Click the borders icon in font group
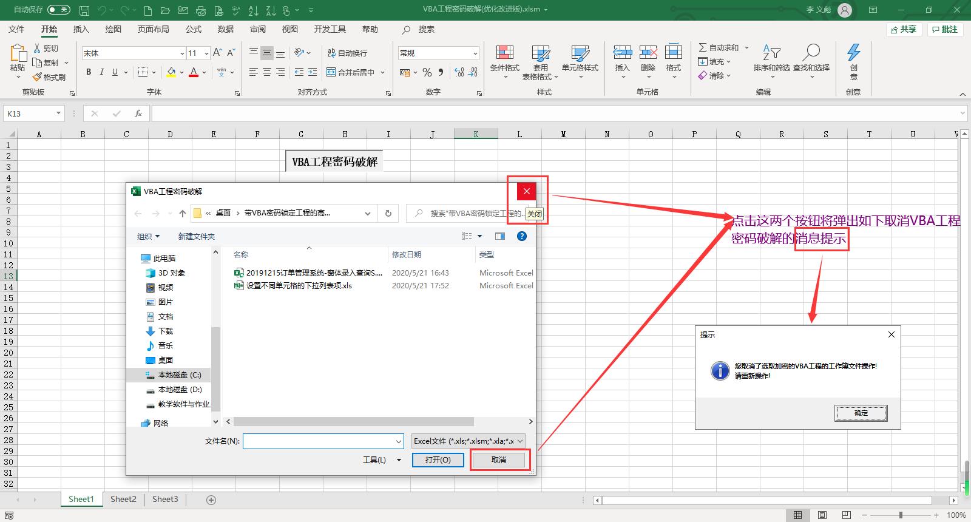 click(143, 72)
